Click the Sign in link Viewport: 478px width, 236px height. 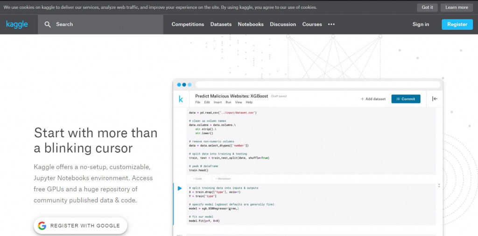pyautogui.click(x=421, y=24)
